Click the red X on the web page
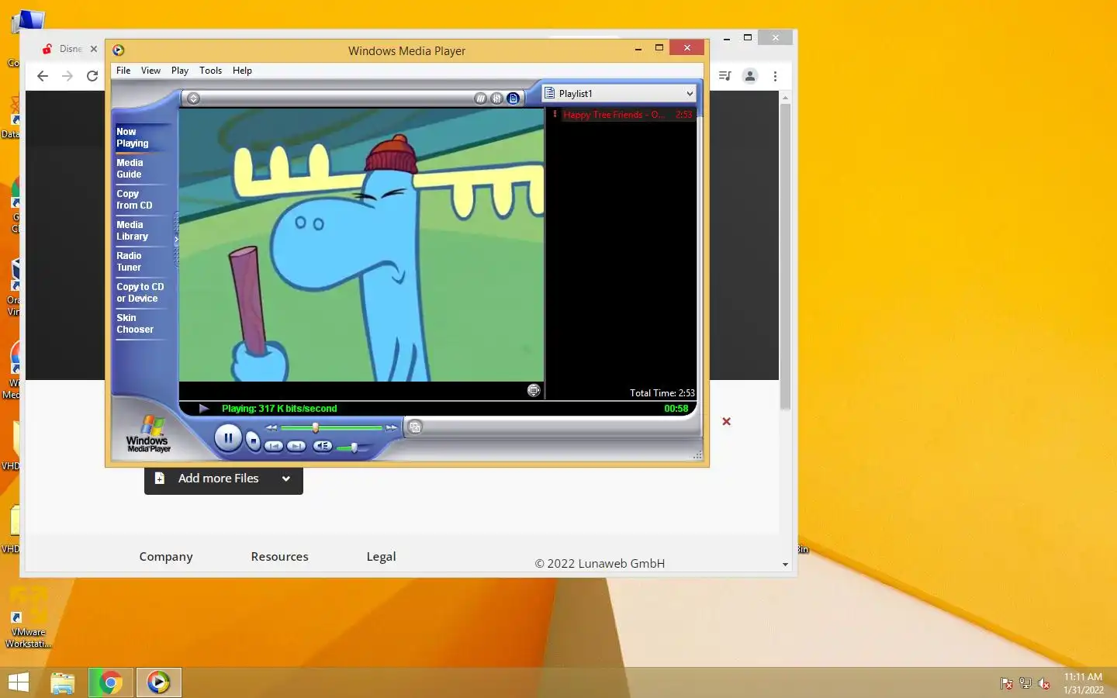1117x698 pixels. [726, 421]
